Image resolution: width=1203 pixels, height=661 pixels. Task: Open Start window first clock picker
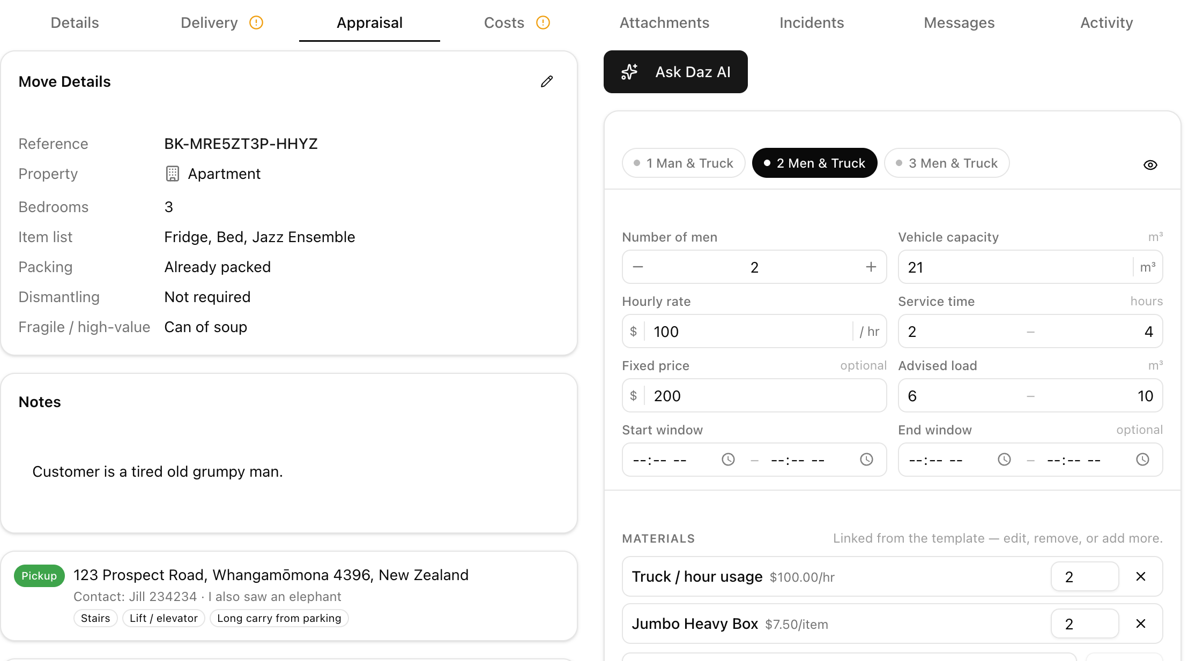728,460
